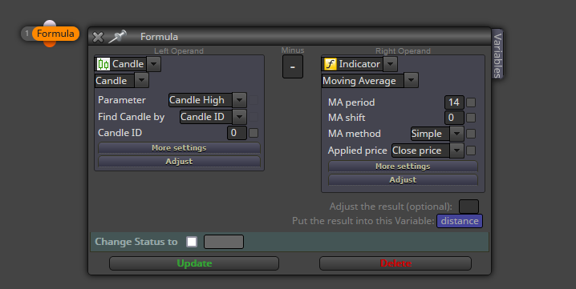Click the Candle icon in Left Operand
This screenshot has width=576, height=289.
click(x=103, y=64)
